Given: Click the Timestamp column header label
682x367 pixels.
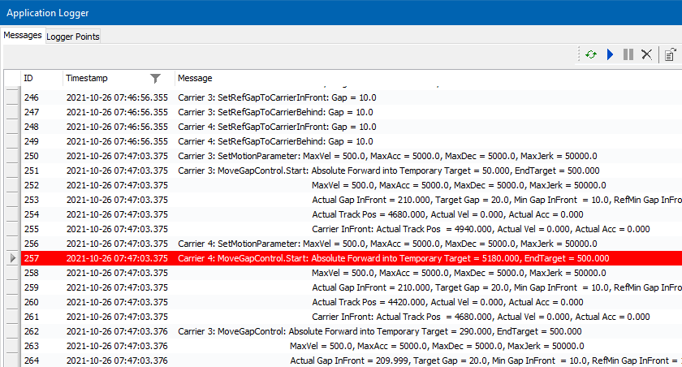Looking at the screenshot, I should click(x=86, y=78).
